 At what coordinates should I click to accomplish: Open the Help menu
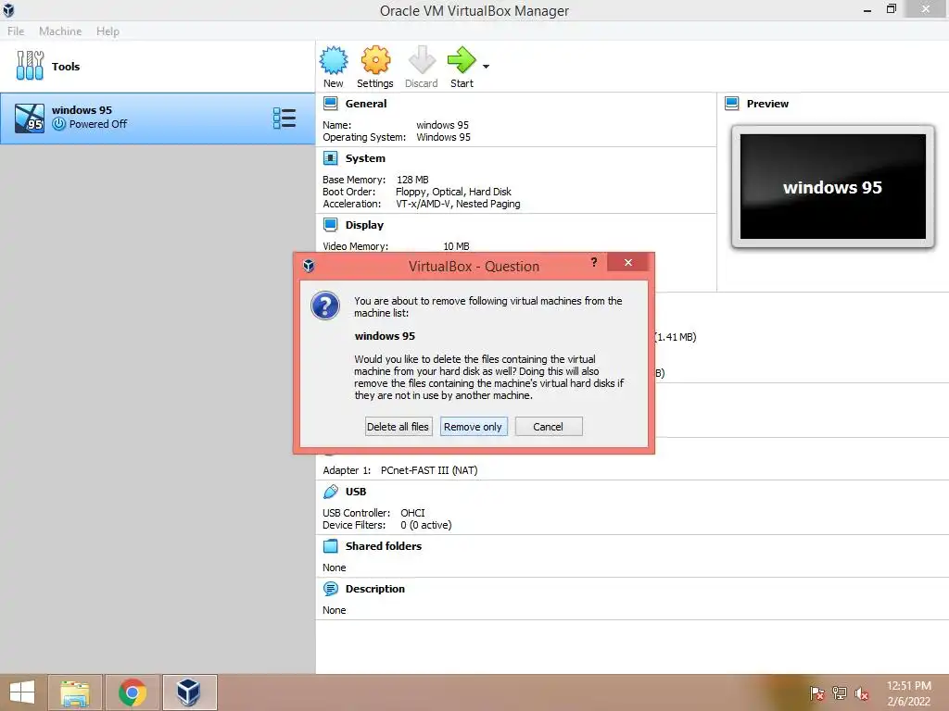tap(108, 31)
